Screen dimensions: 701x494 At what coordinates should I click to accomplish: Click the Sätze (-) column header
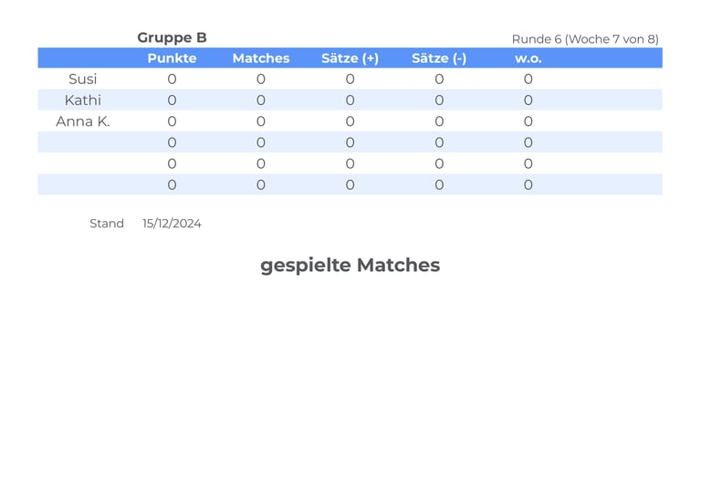[439, 58]
